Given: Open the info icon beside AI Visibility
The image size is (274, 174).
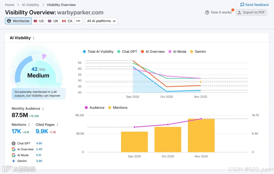Looking at the screenshot, I should click(x=33, y=38).
